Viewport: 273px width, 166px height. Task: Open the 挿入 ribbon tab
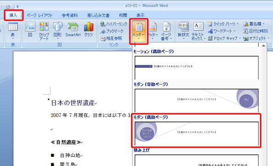[x=13, y=15]
